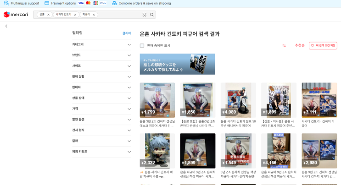
Task: Expand 제외 키워드 filter
Action: tap(101, 152)
